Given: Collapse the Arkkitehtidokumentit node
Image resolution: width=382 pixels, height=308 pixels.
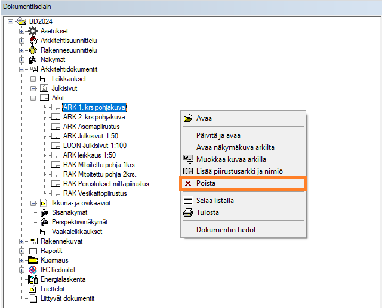Looking at the screenshot, I should point(21,69).
